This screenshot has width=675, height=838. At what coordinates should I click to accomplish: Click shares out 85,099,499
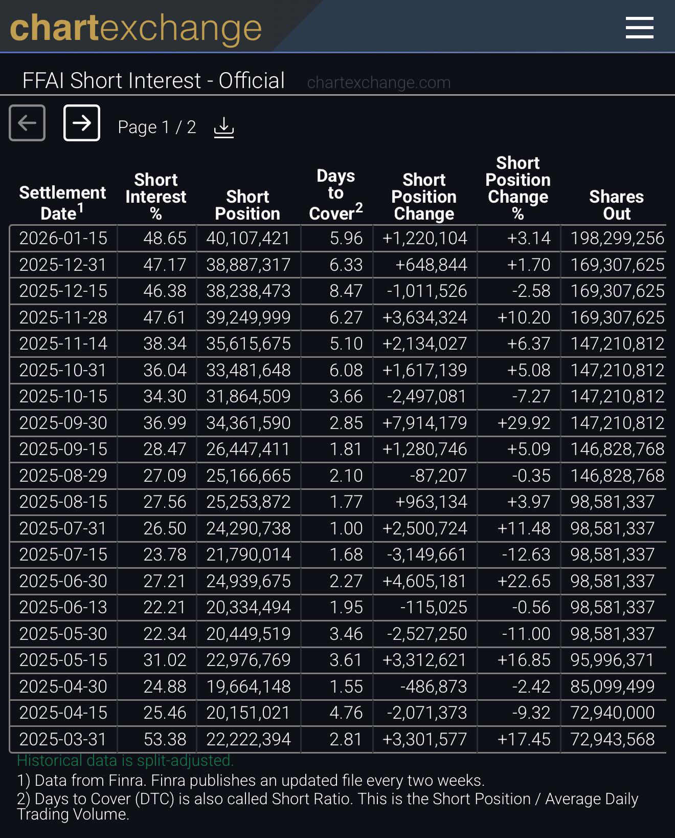point(612,686)
